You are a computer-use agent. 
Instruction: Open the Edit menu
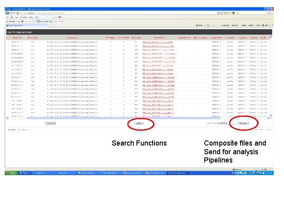[12, 17]
